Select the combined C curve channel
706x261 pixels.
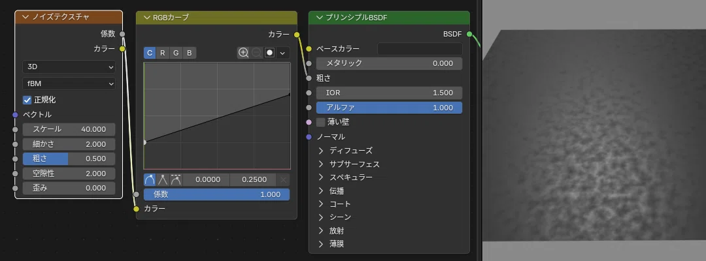point(150,53)
